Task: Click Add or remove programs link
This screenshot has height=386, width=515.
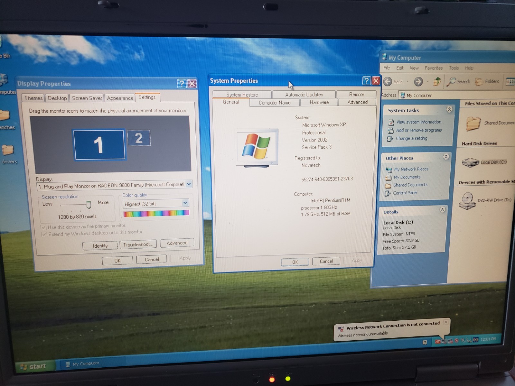Action: (x=419, y=130)
